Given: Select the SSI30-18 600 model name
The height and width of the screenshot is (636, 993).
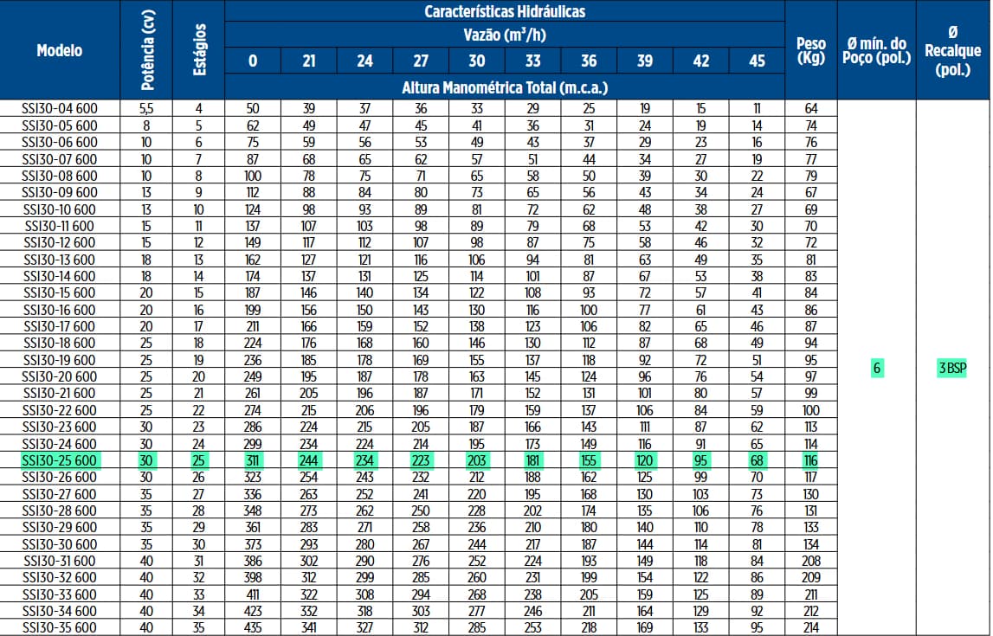Looking at the screenshot, I should coord(60,343).
